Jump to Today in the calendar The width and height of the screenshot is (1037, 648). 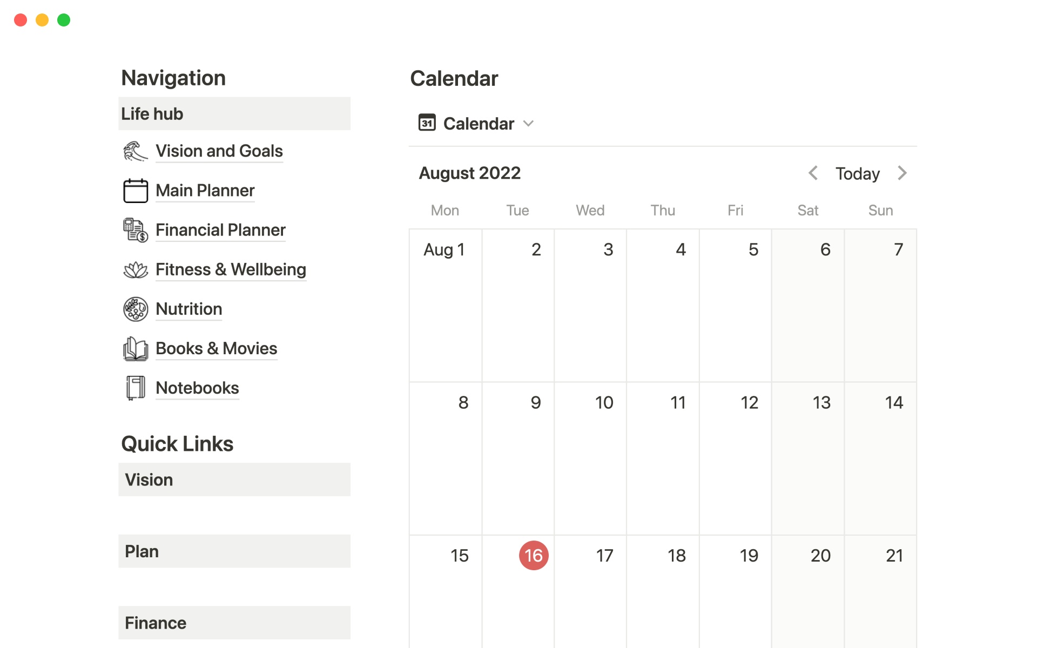857,174
